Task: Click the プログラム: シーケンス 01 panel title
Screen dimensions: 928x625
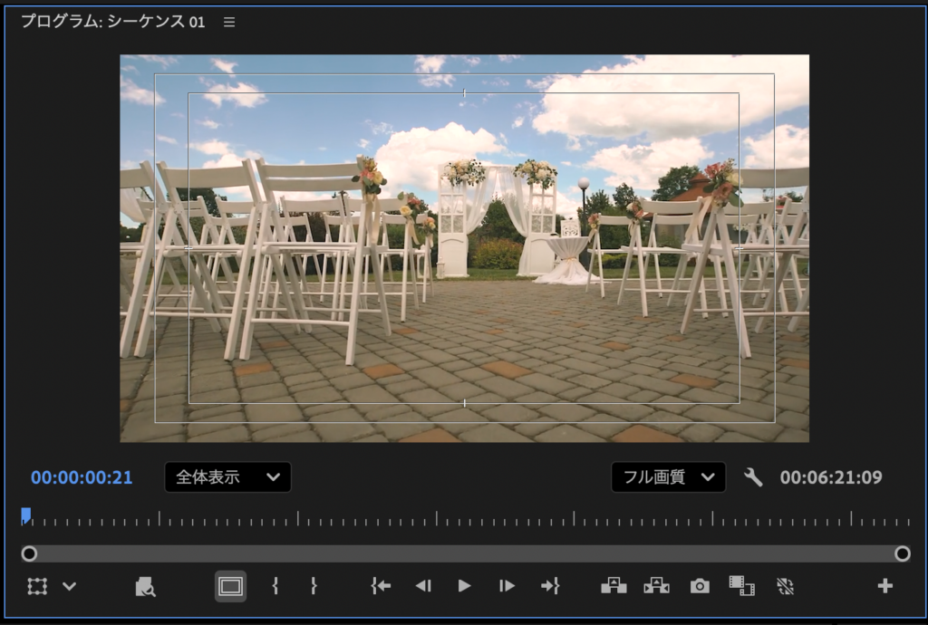Action: [x=113, y=22]
